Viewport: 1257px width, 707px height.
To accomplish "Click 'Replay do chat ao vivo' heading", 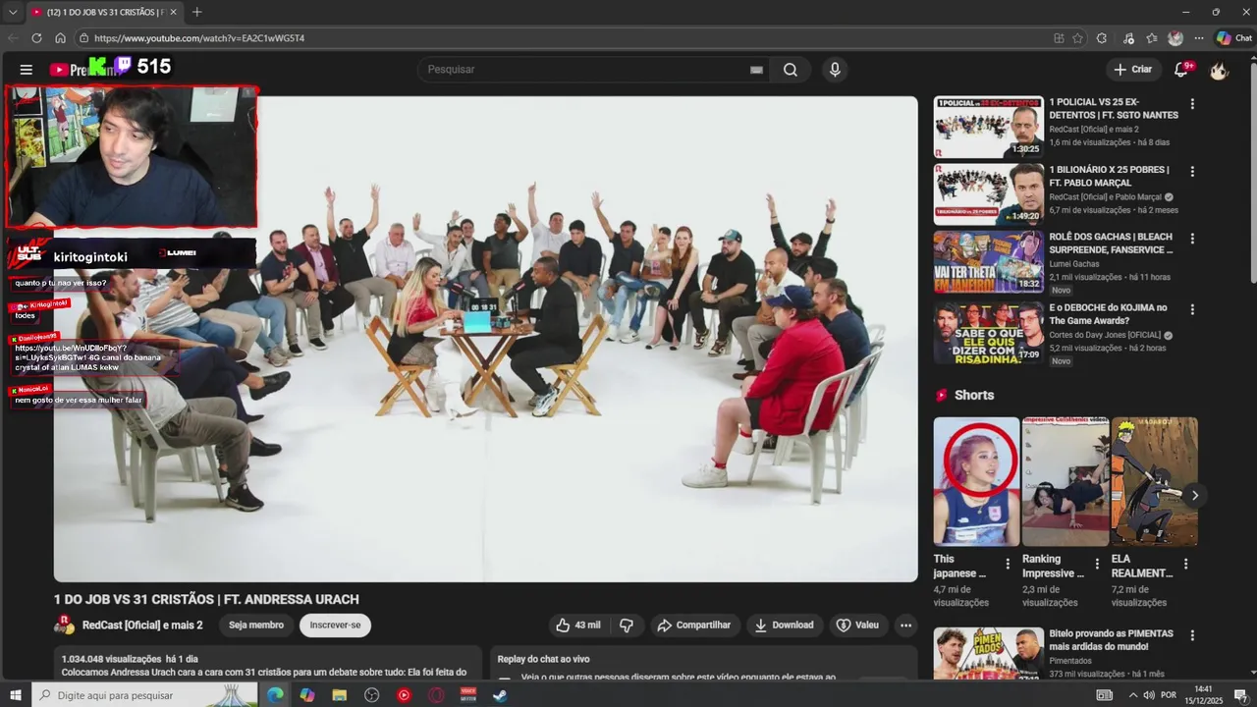I will (543, 659).
